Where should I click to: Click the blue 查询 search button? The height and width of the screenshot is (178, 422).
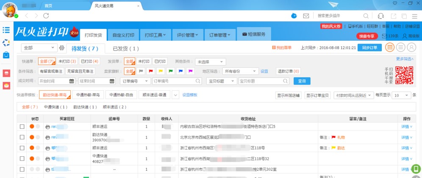click(302, 81)
